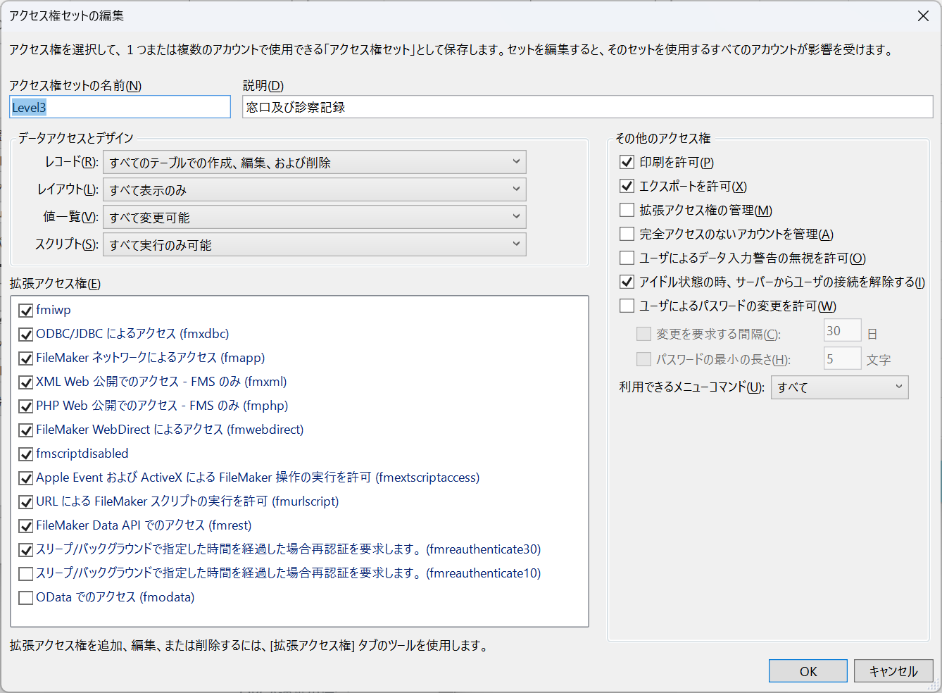Enable ユーザによるパスワードの変更を許可

click(627, 306)
